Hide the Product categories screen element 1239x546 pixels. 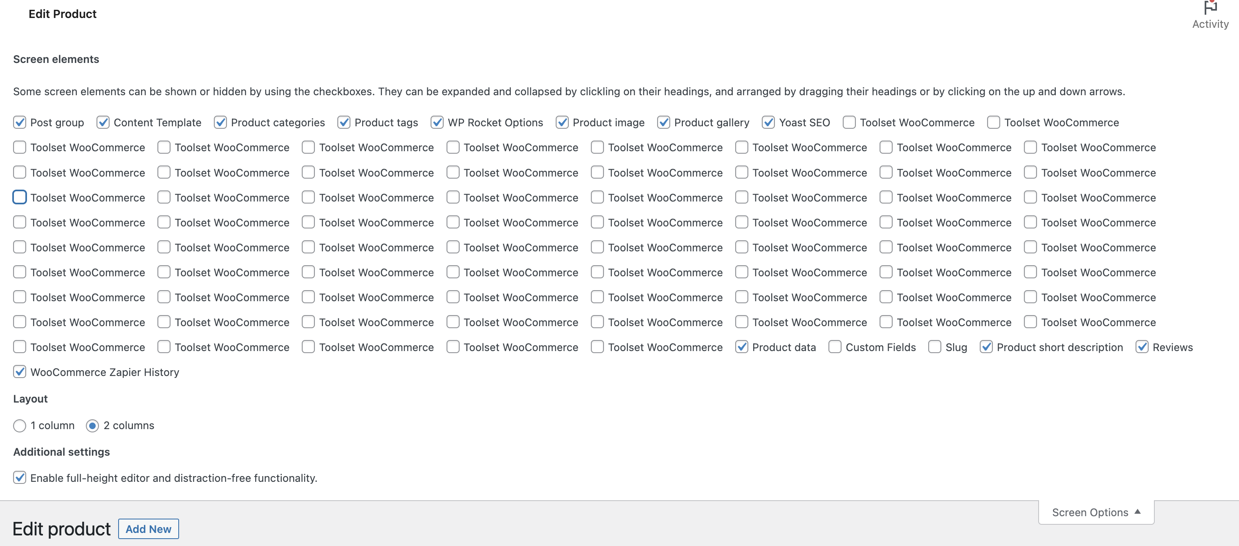(x=220, y=123)
